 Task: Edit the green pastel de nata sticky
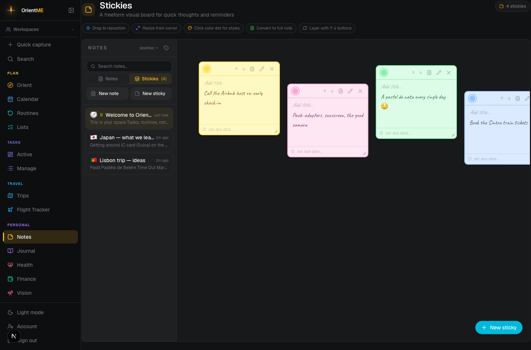coord(439,73)
